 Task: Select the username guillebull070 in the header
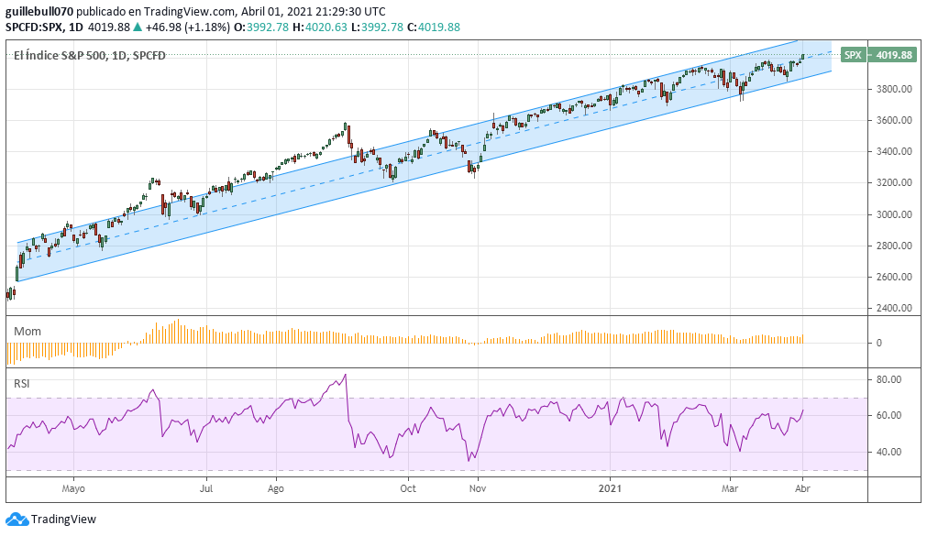(39, 11)
